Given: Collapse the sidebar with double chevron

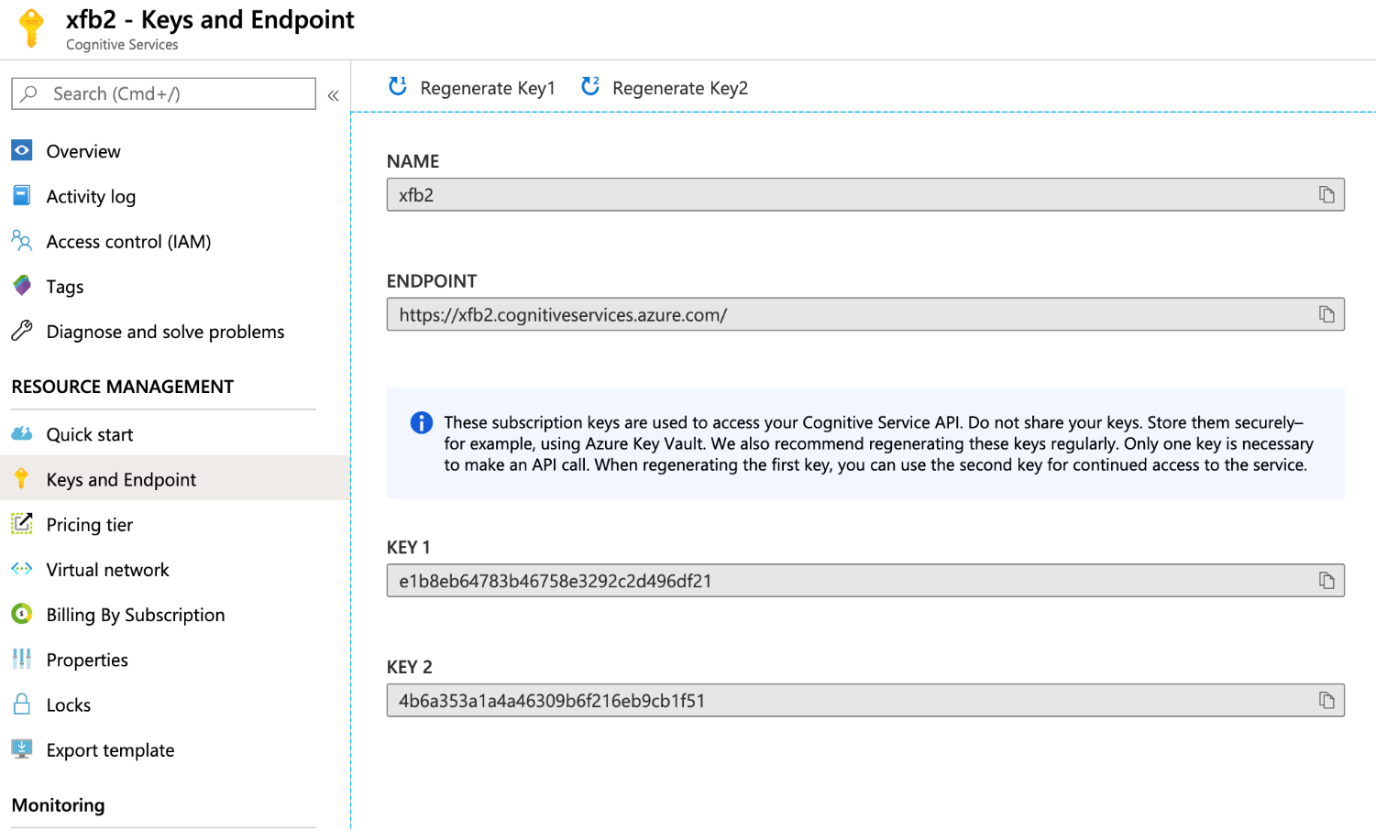Looking at the screenshot, I should coord(334,95).
